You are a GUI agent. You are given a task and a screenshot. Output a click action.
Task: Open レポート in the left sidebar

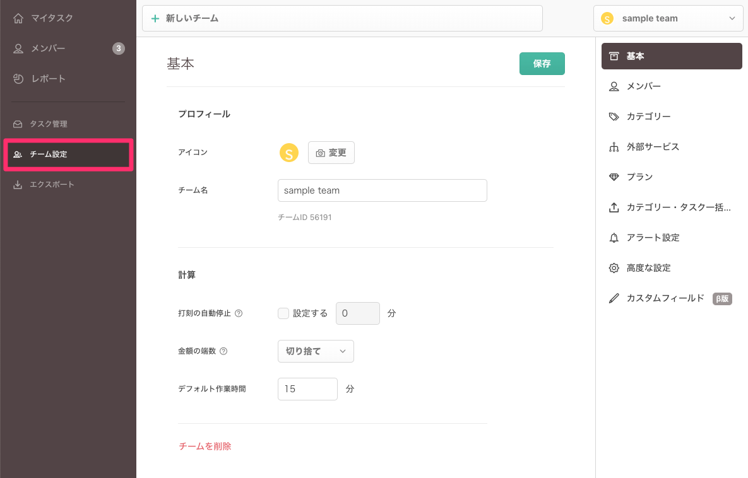click(48, 79)
